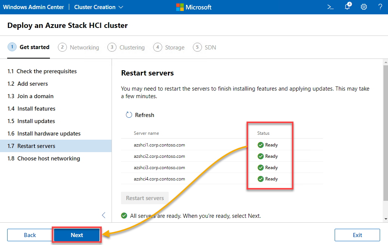The width and height of the screenshot is (388, 245).
Task: Click the scrollbar down arrow
Action: [x=385, y=219]
